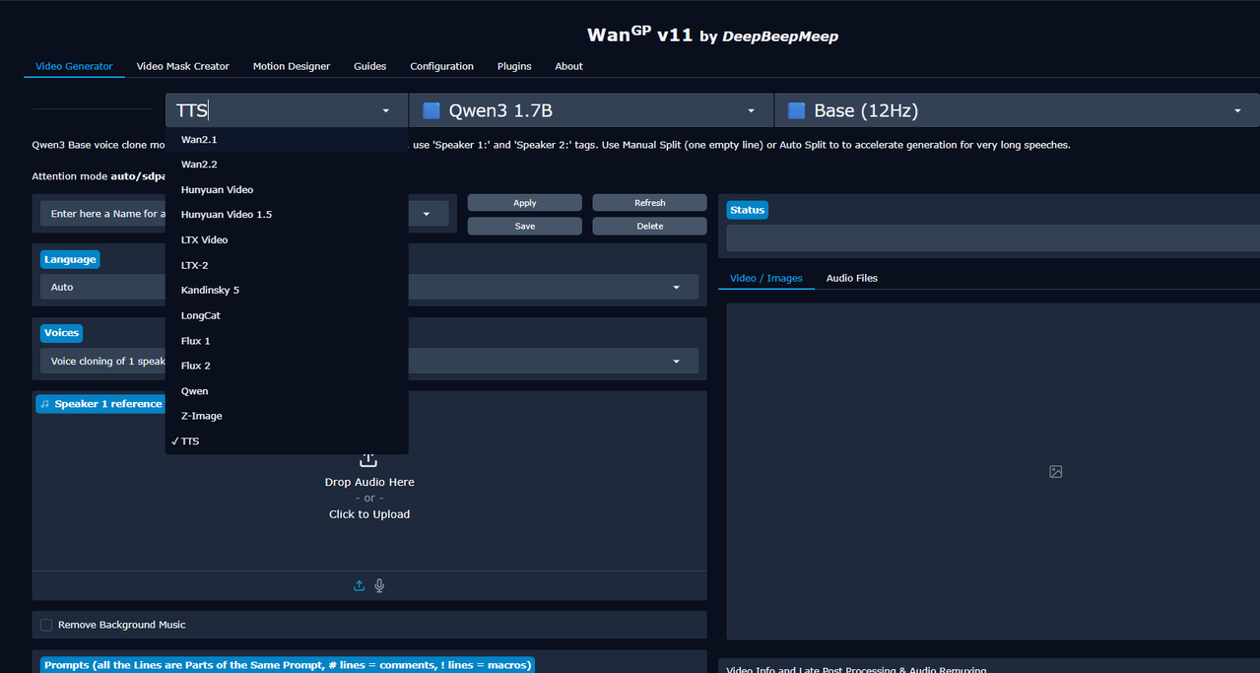1260x673 pixels.
Task: Click the blue square icon beside Base (12Hz)
Action: tap(797, 110)
